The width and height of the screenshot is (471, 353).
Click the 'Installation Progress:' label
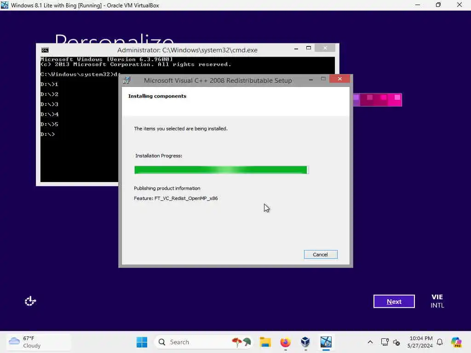(159, 156)
